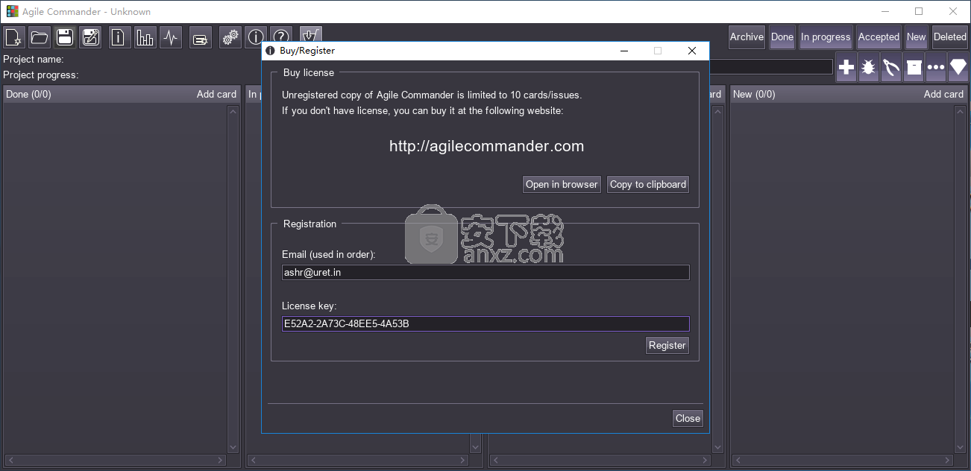Open project information document icon
Image resolution: width=971 pixels, height=471 pixels.
(119, 37)
